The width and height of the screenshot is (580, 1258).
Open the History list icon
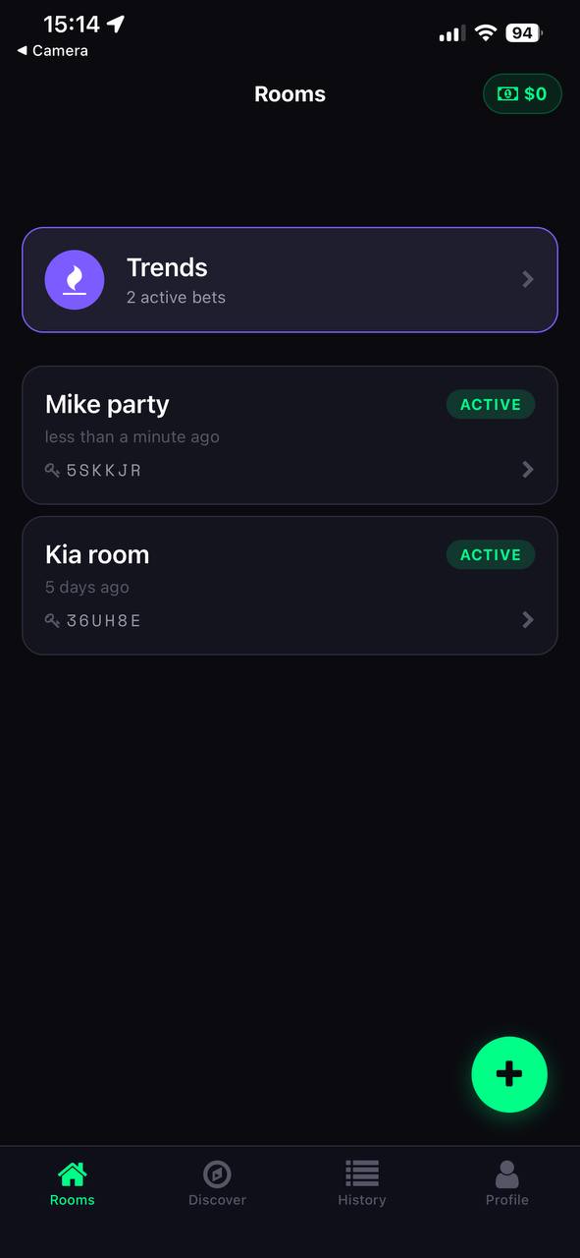[x=361, y=1172]
